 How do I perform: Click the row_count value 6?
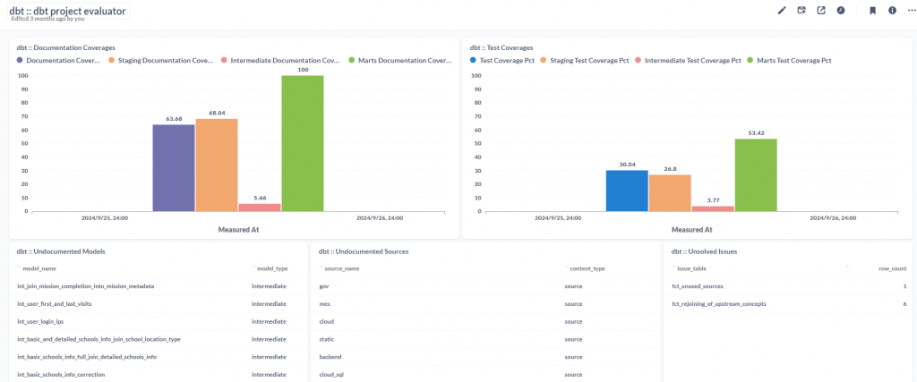(904, 304)
